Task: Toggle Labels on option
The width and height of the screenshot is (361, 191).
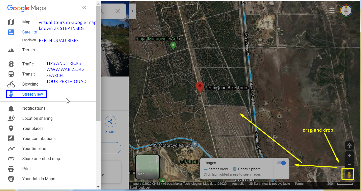Action: [29, 40]
